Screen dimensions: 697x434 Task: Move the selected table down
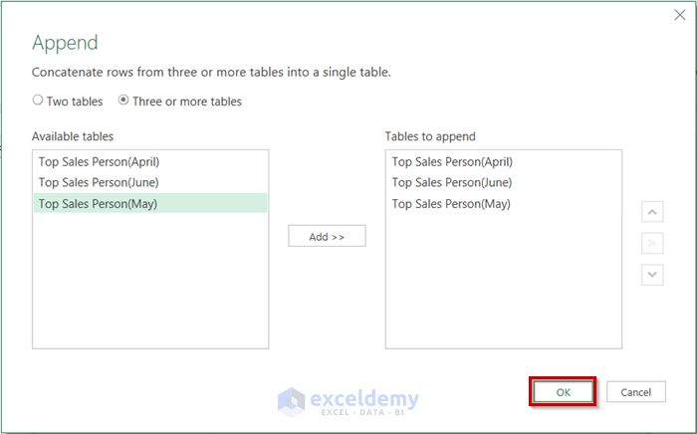pos(652,274)
